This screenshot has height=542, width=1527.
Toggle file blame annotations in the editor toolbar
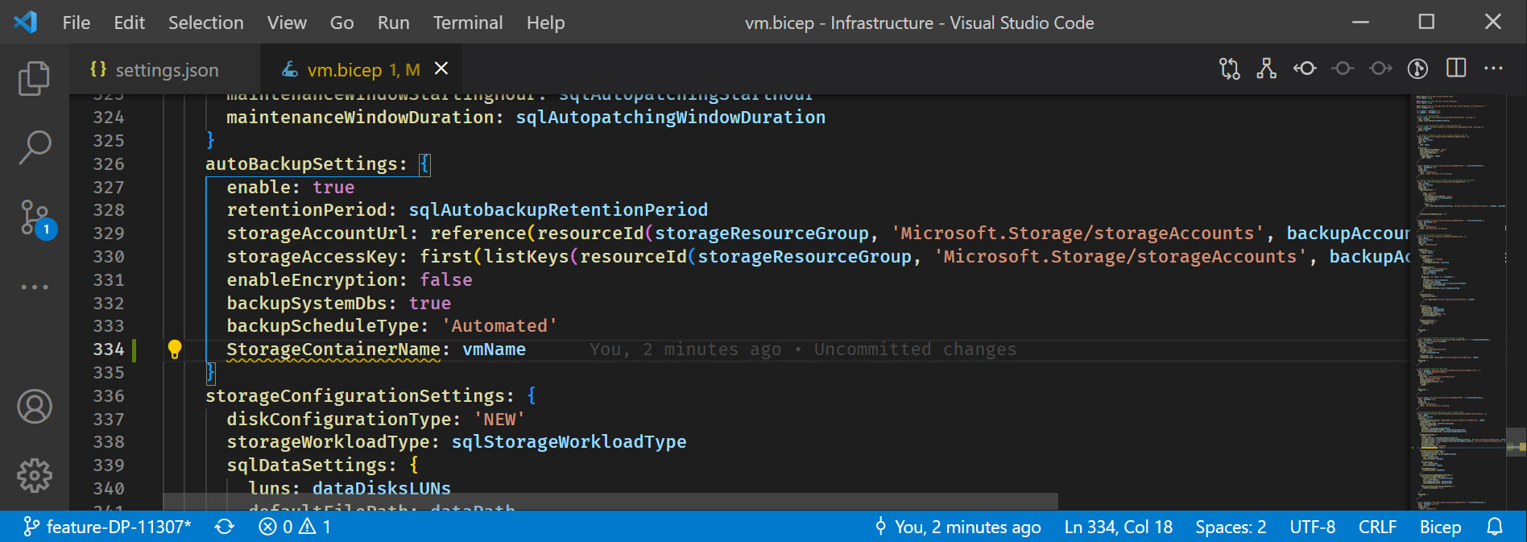1418,69
